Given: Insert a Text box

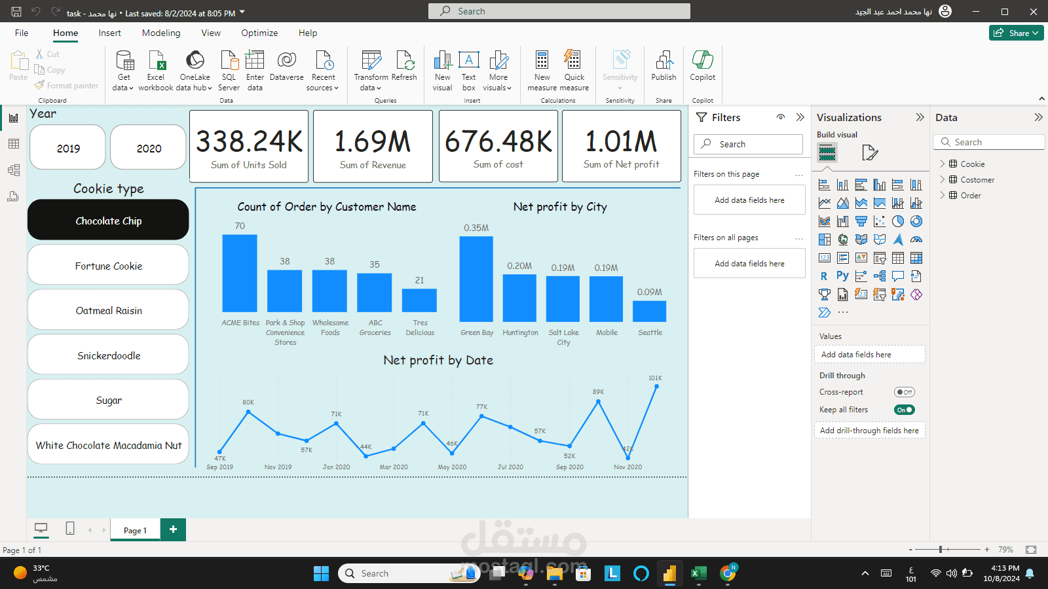Looking at the screenshot, I should point(469,71).
